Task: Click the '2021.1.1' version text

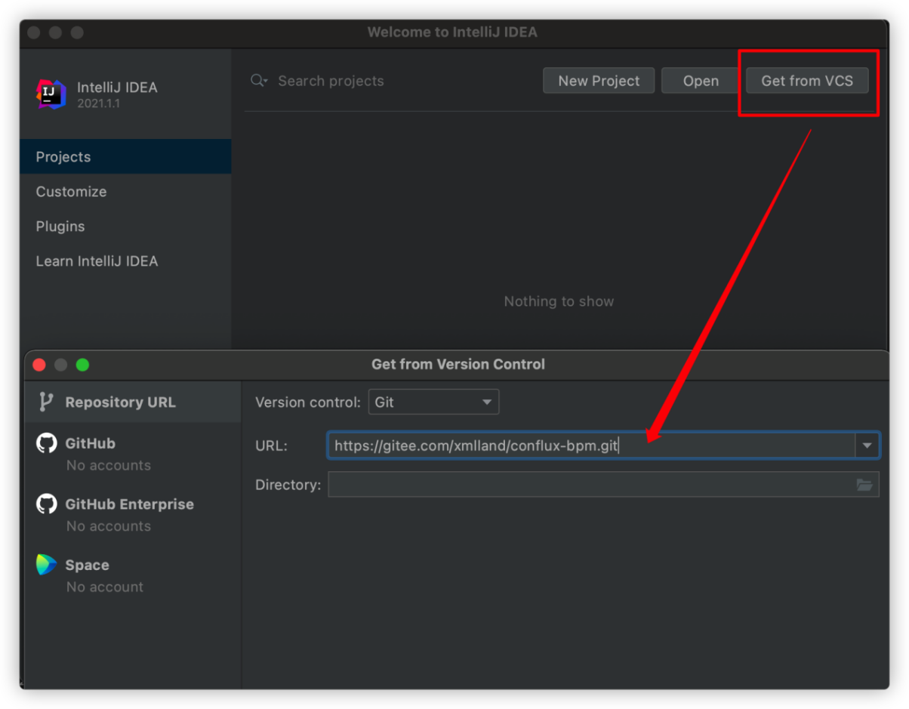Action: pos(98,103)
